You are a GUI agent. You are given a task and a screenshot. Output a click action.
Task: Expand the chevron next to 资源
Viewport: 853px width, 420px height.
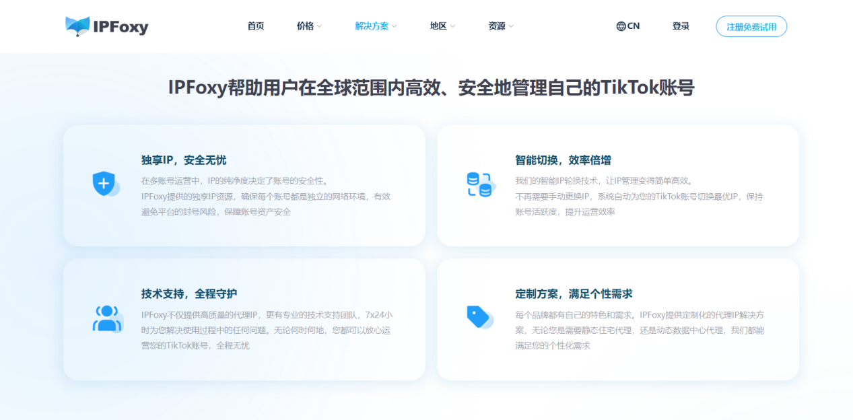[x=511, y=27]
